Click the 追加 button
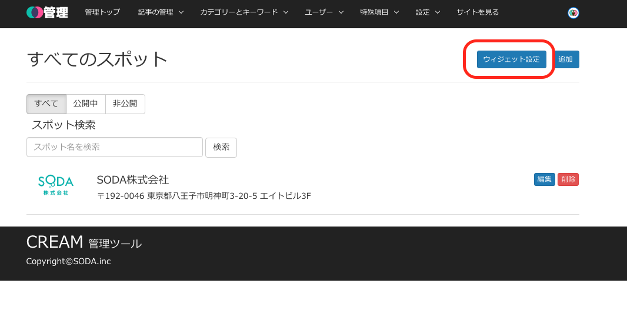Image resolution: width=627 pixels, height=313 pixels. click(x=565, y=59)
